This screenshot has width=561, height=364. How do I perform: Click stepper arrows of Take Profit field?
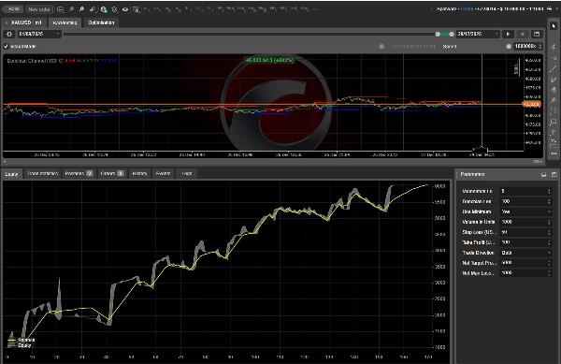pos(549,242)
